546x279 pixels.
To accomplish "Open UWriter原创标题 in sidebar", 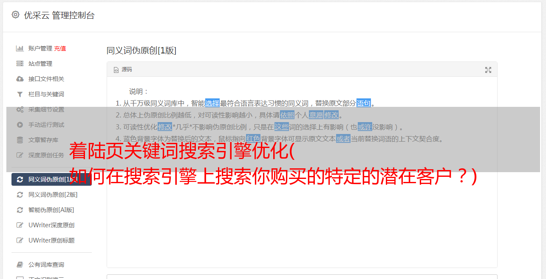I will 51,240.
